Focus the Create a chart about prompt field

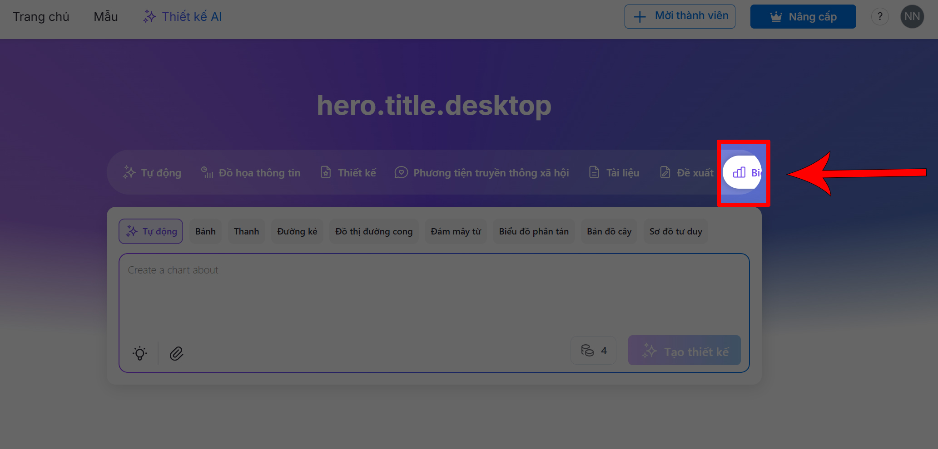[434, 295]
